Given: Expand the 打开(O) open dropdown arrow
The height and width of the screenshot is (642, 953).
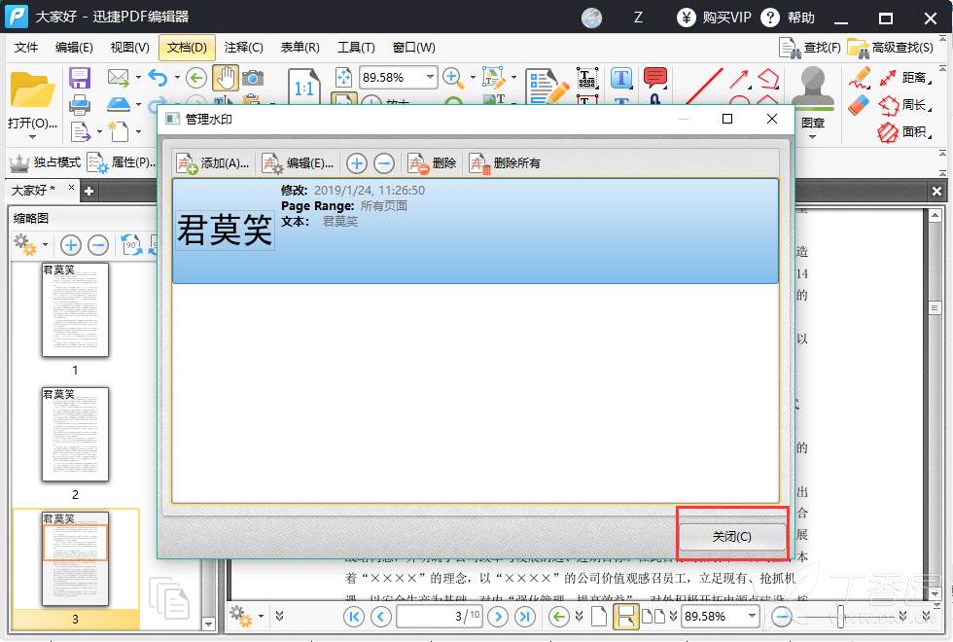Looking at the screenshot, I should [x=32, y=136].
